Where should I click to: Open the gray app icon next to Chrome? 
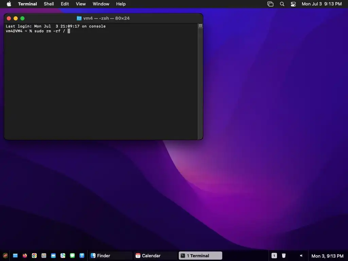[x=44, y=256]
